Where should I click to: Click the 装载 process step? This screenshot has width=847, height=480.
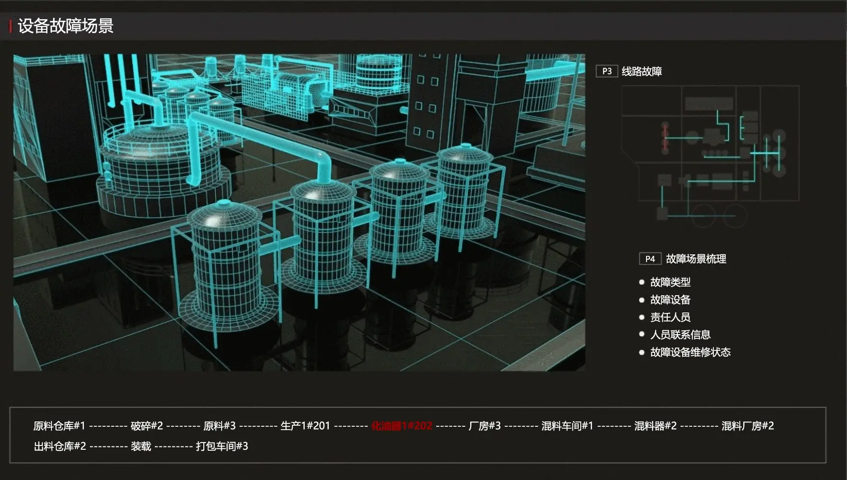pos(141,446)
